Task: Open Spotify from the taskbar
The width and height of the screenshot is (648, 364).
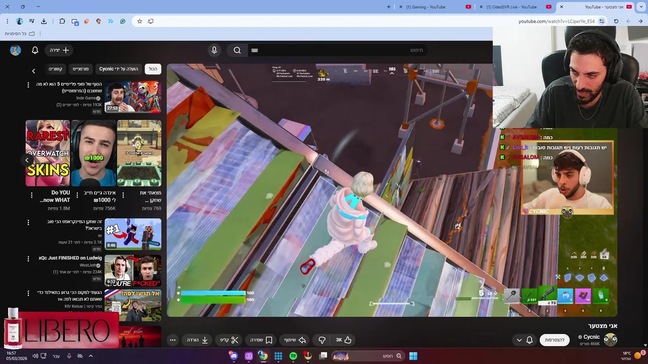Action: click(x=293, y=356)
